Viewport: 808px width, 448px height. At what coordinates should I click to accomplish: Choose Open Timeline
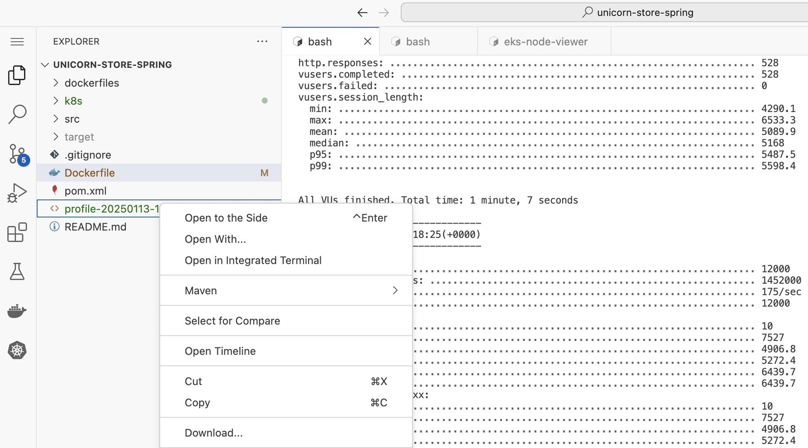coord(286,351)
